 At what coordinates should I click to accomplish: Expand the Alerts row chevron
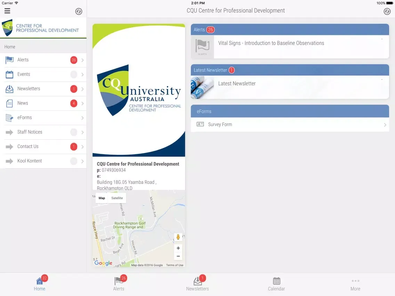[82, 60]
